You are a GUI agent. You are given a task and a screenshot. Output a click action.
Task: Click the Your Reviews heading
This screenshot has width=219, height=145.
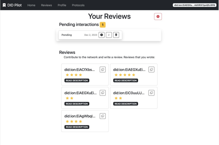109,16
